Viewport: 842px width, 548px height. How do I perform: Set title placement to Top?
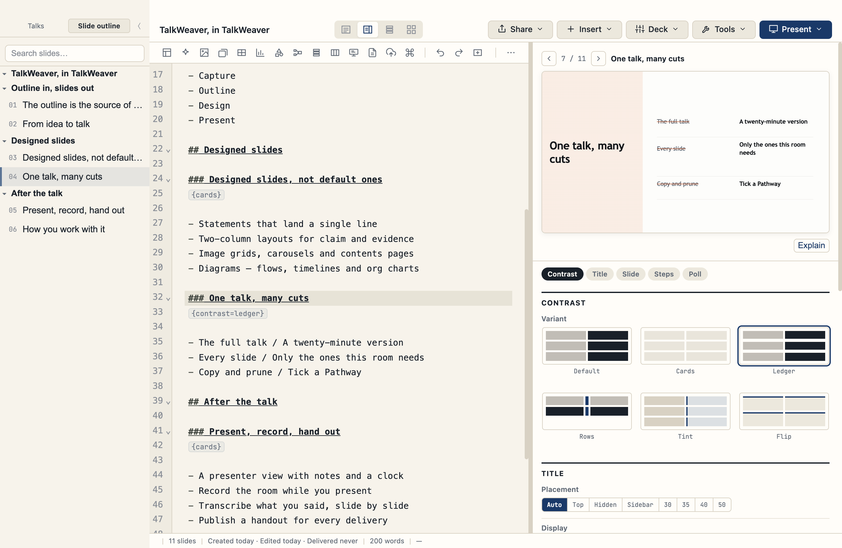point(578,504)
